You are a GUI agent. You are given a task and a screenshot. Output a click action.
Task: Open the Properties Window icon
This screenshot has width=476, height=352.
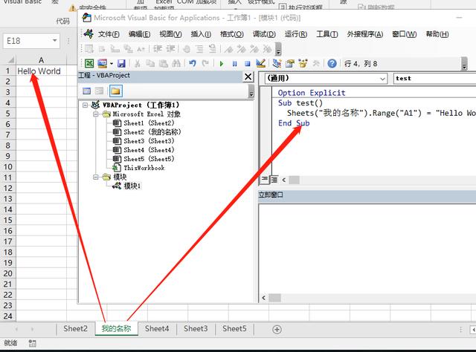[290, 63]
